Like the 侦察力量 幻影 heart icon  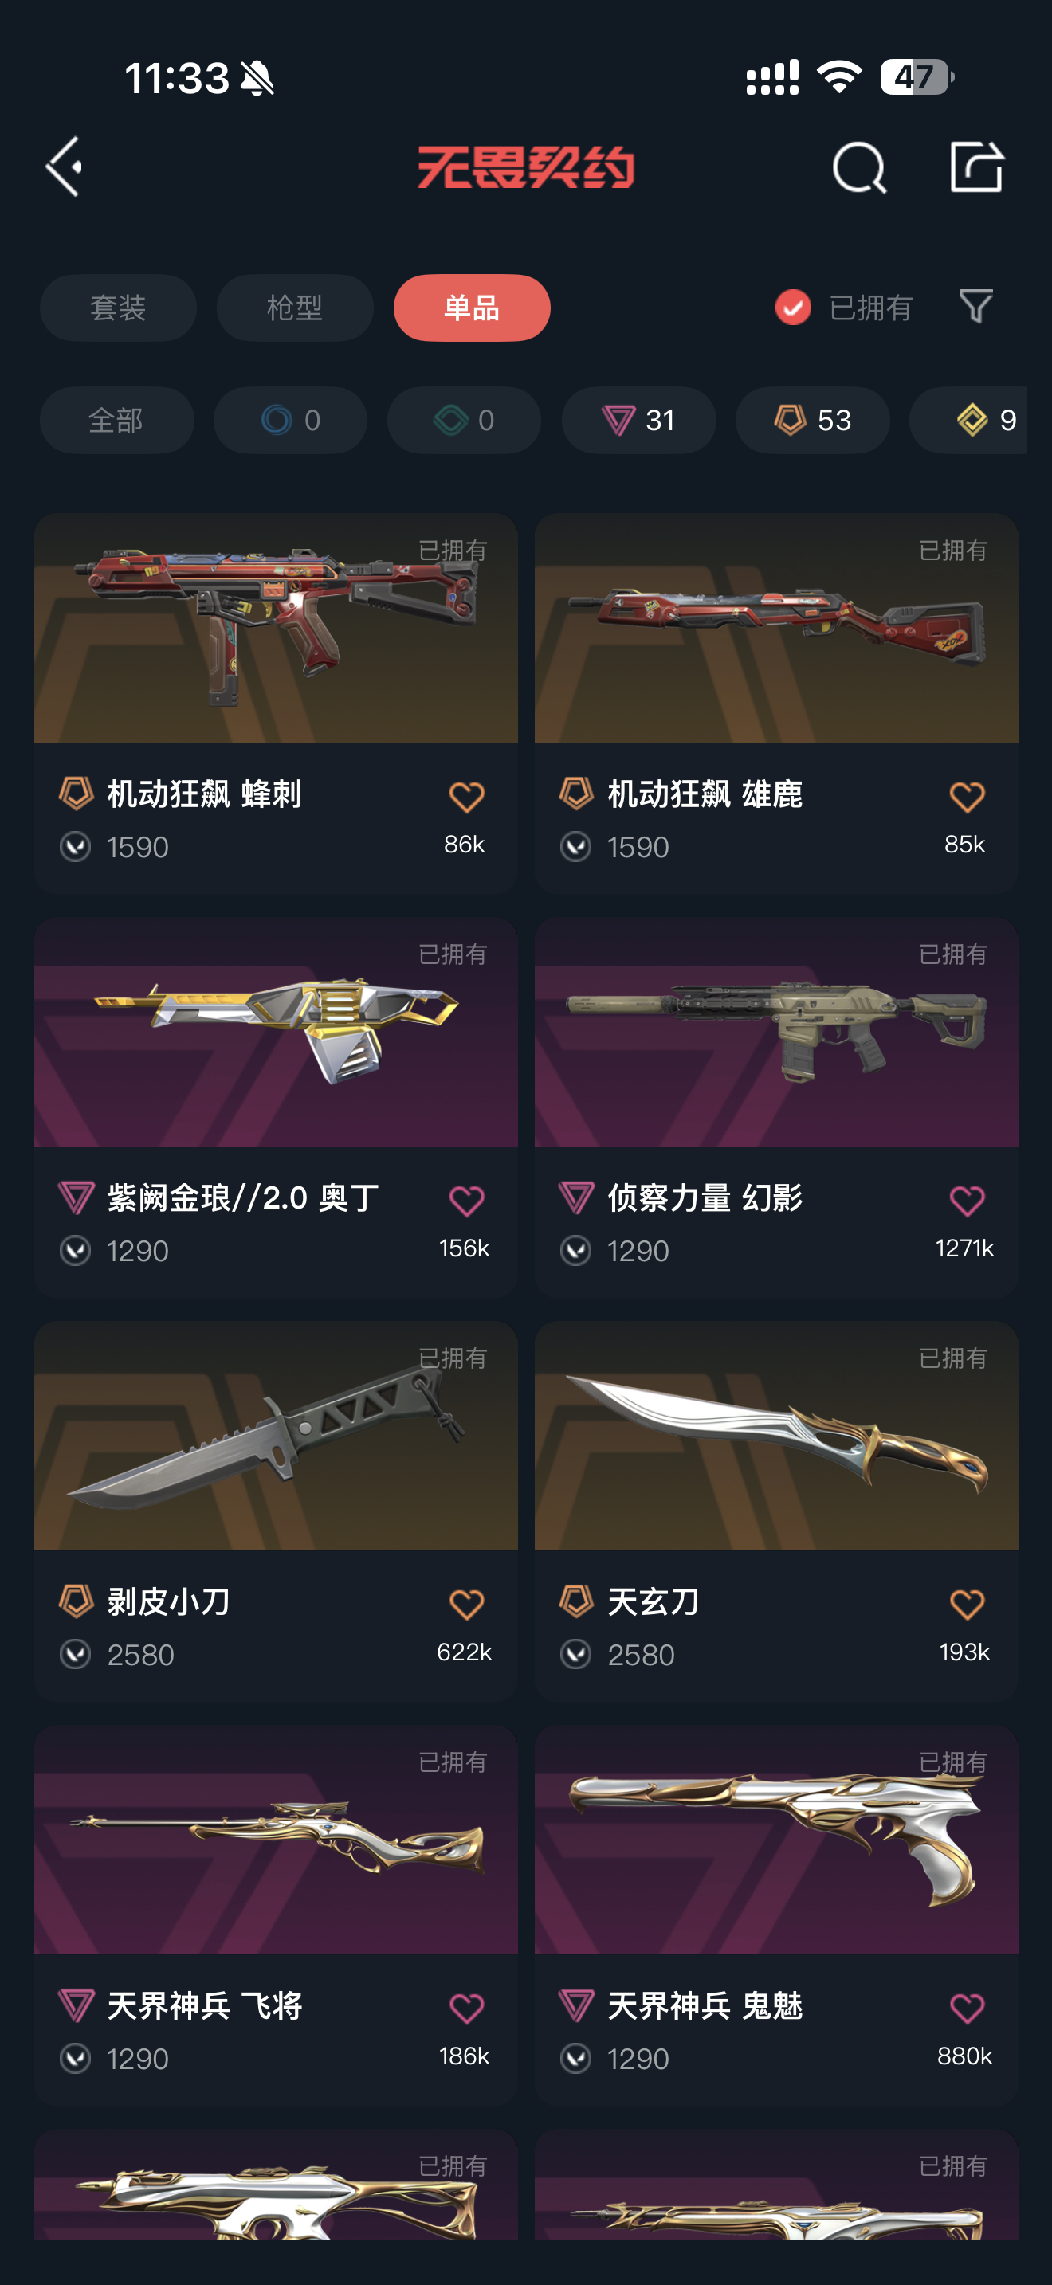click(x=967, y=1200)
